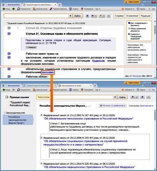Click Найти button in lower window
The width and height of the screenshot is (157, 171).
[122, 97]
